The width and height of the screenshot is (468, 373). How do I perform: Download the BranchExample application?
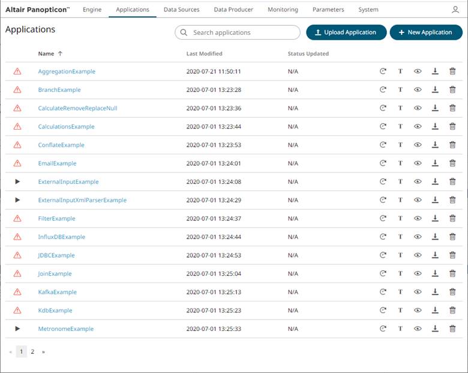click(435, 90)
